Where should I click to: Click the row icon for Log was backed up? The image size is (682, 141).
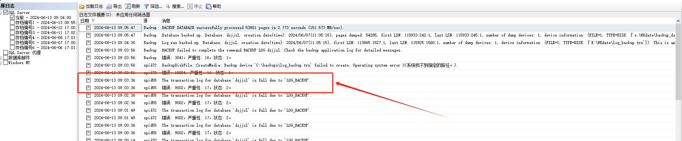[x=88, y=43]
